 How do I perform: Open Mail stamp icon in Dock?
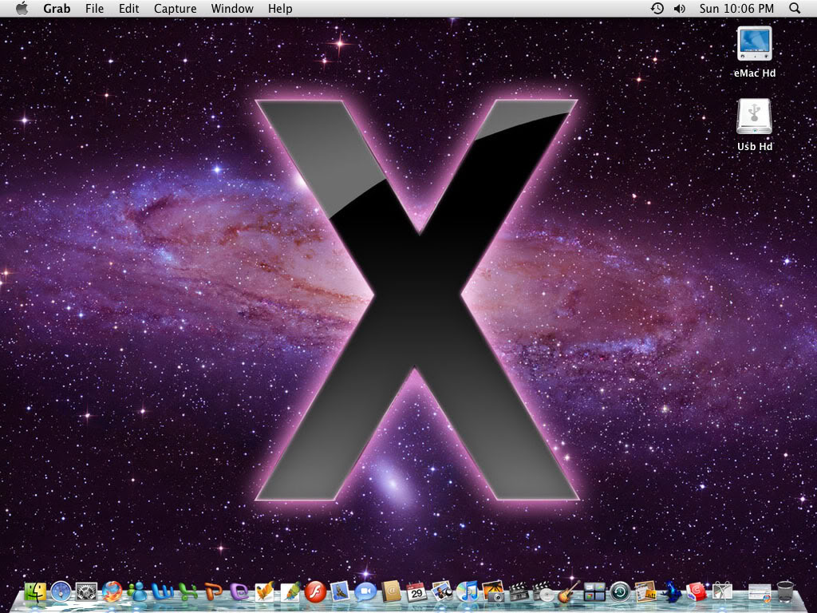click(340, 592)
